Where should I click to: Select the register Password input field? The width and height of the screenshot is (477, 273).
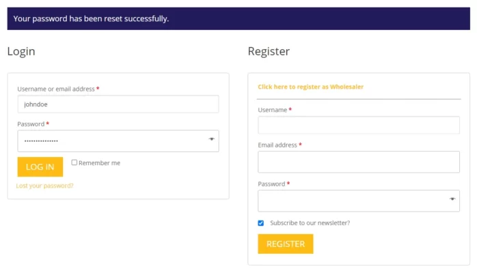coord(359,201)
